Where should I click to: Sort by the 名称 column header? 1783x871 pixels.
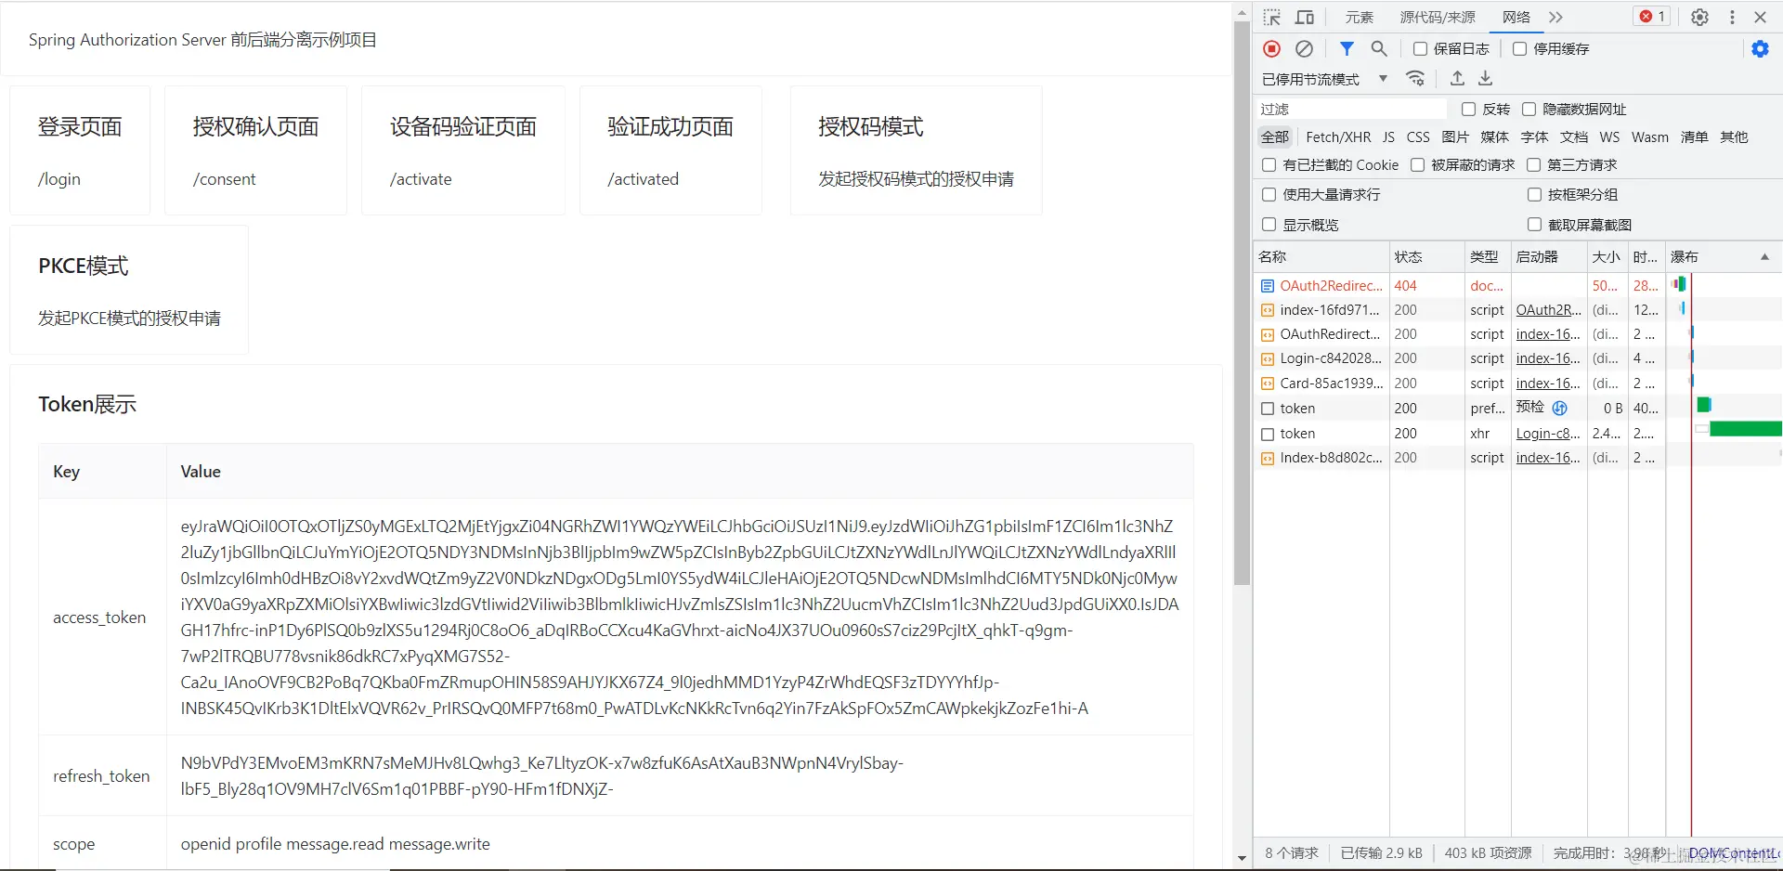(1321, 256)
